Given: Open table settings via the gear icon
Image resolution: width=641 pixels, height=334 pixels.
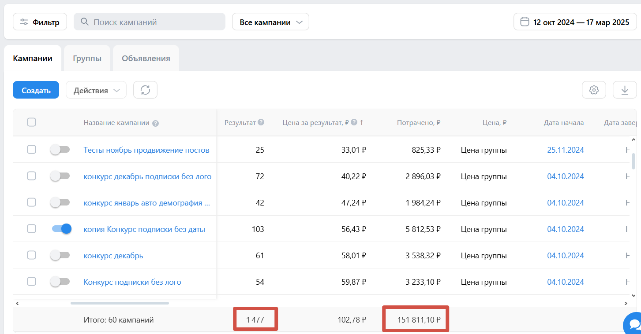Looking at the screenshot, I should [594, 90].
